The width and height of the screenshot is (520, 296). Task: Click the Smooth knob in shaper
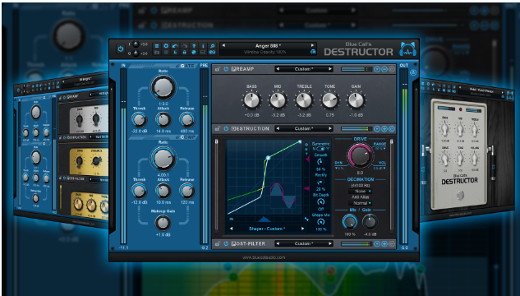coord(320,162)
